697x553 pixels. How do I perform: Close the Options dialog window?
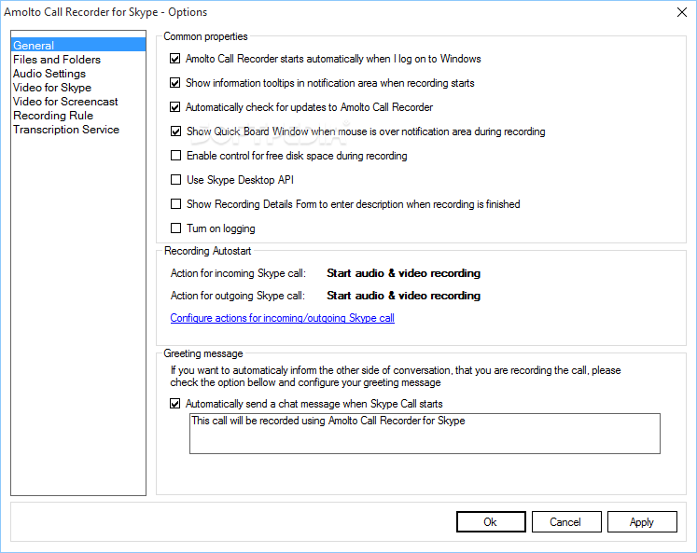[x=682, y=12]
